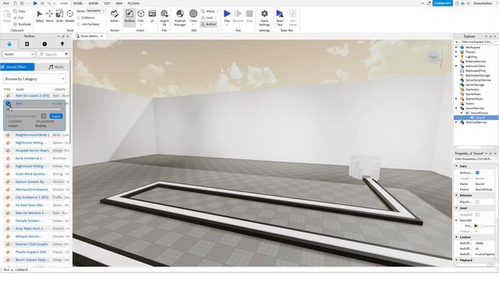
Task: Open the Material Manager
Action: pos(180,17)
